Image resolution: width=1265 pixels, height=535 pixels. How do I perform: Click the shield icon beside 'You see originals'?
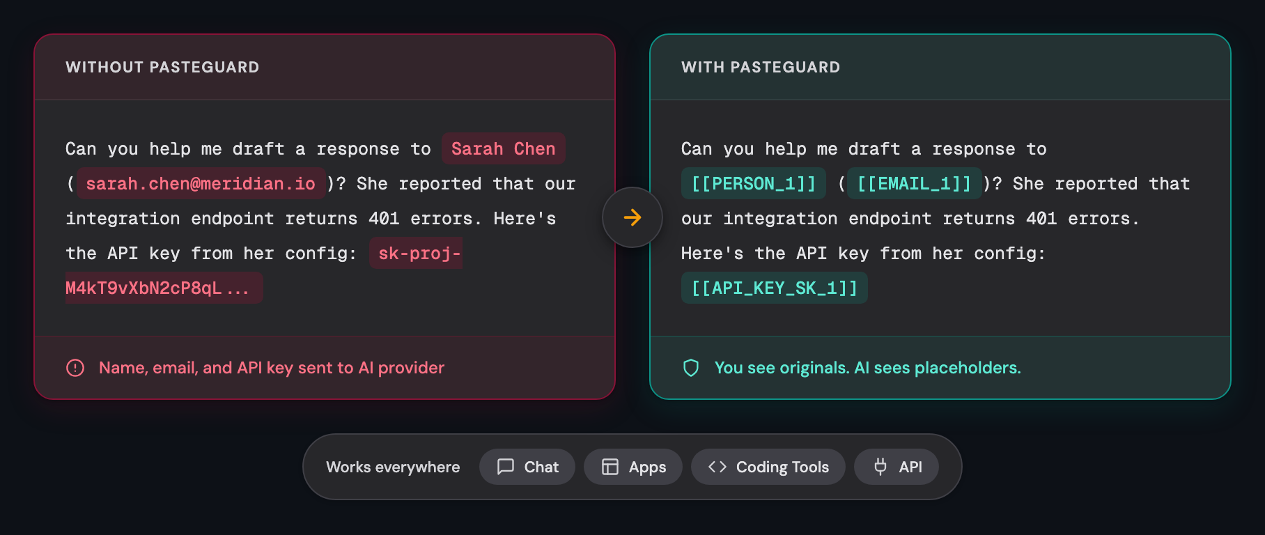[691, 368]
